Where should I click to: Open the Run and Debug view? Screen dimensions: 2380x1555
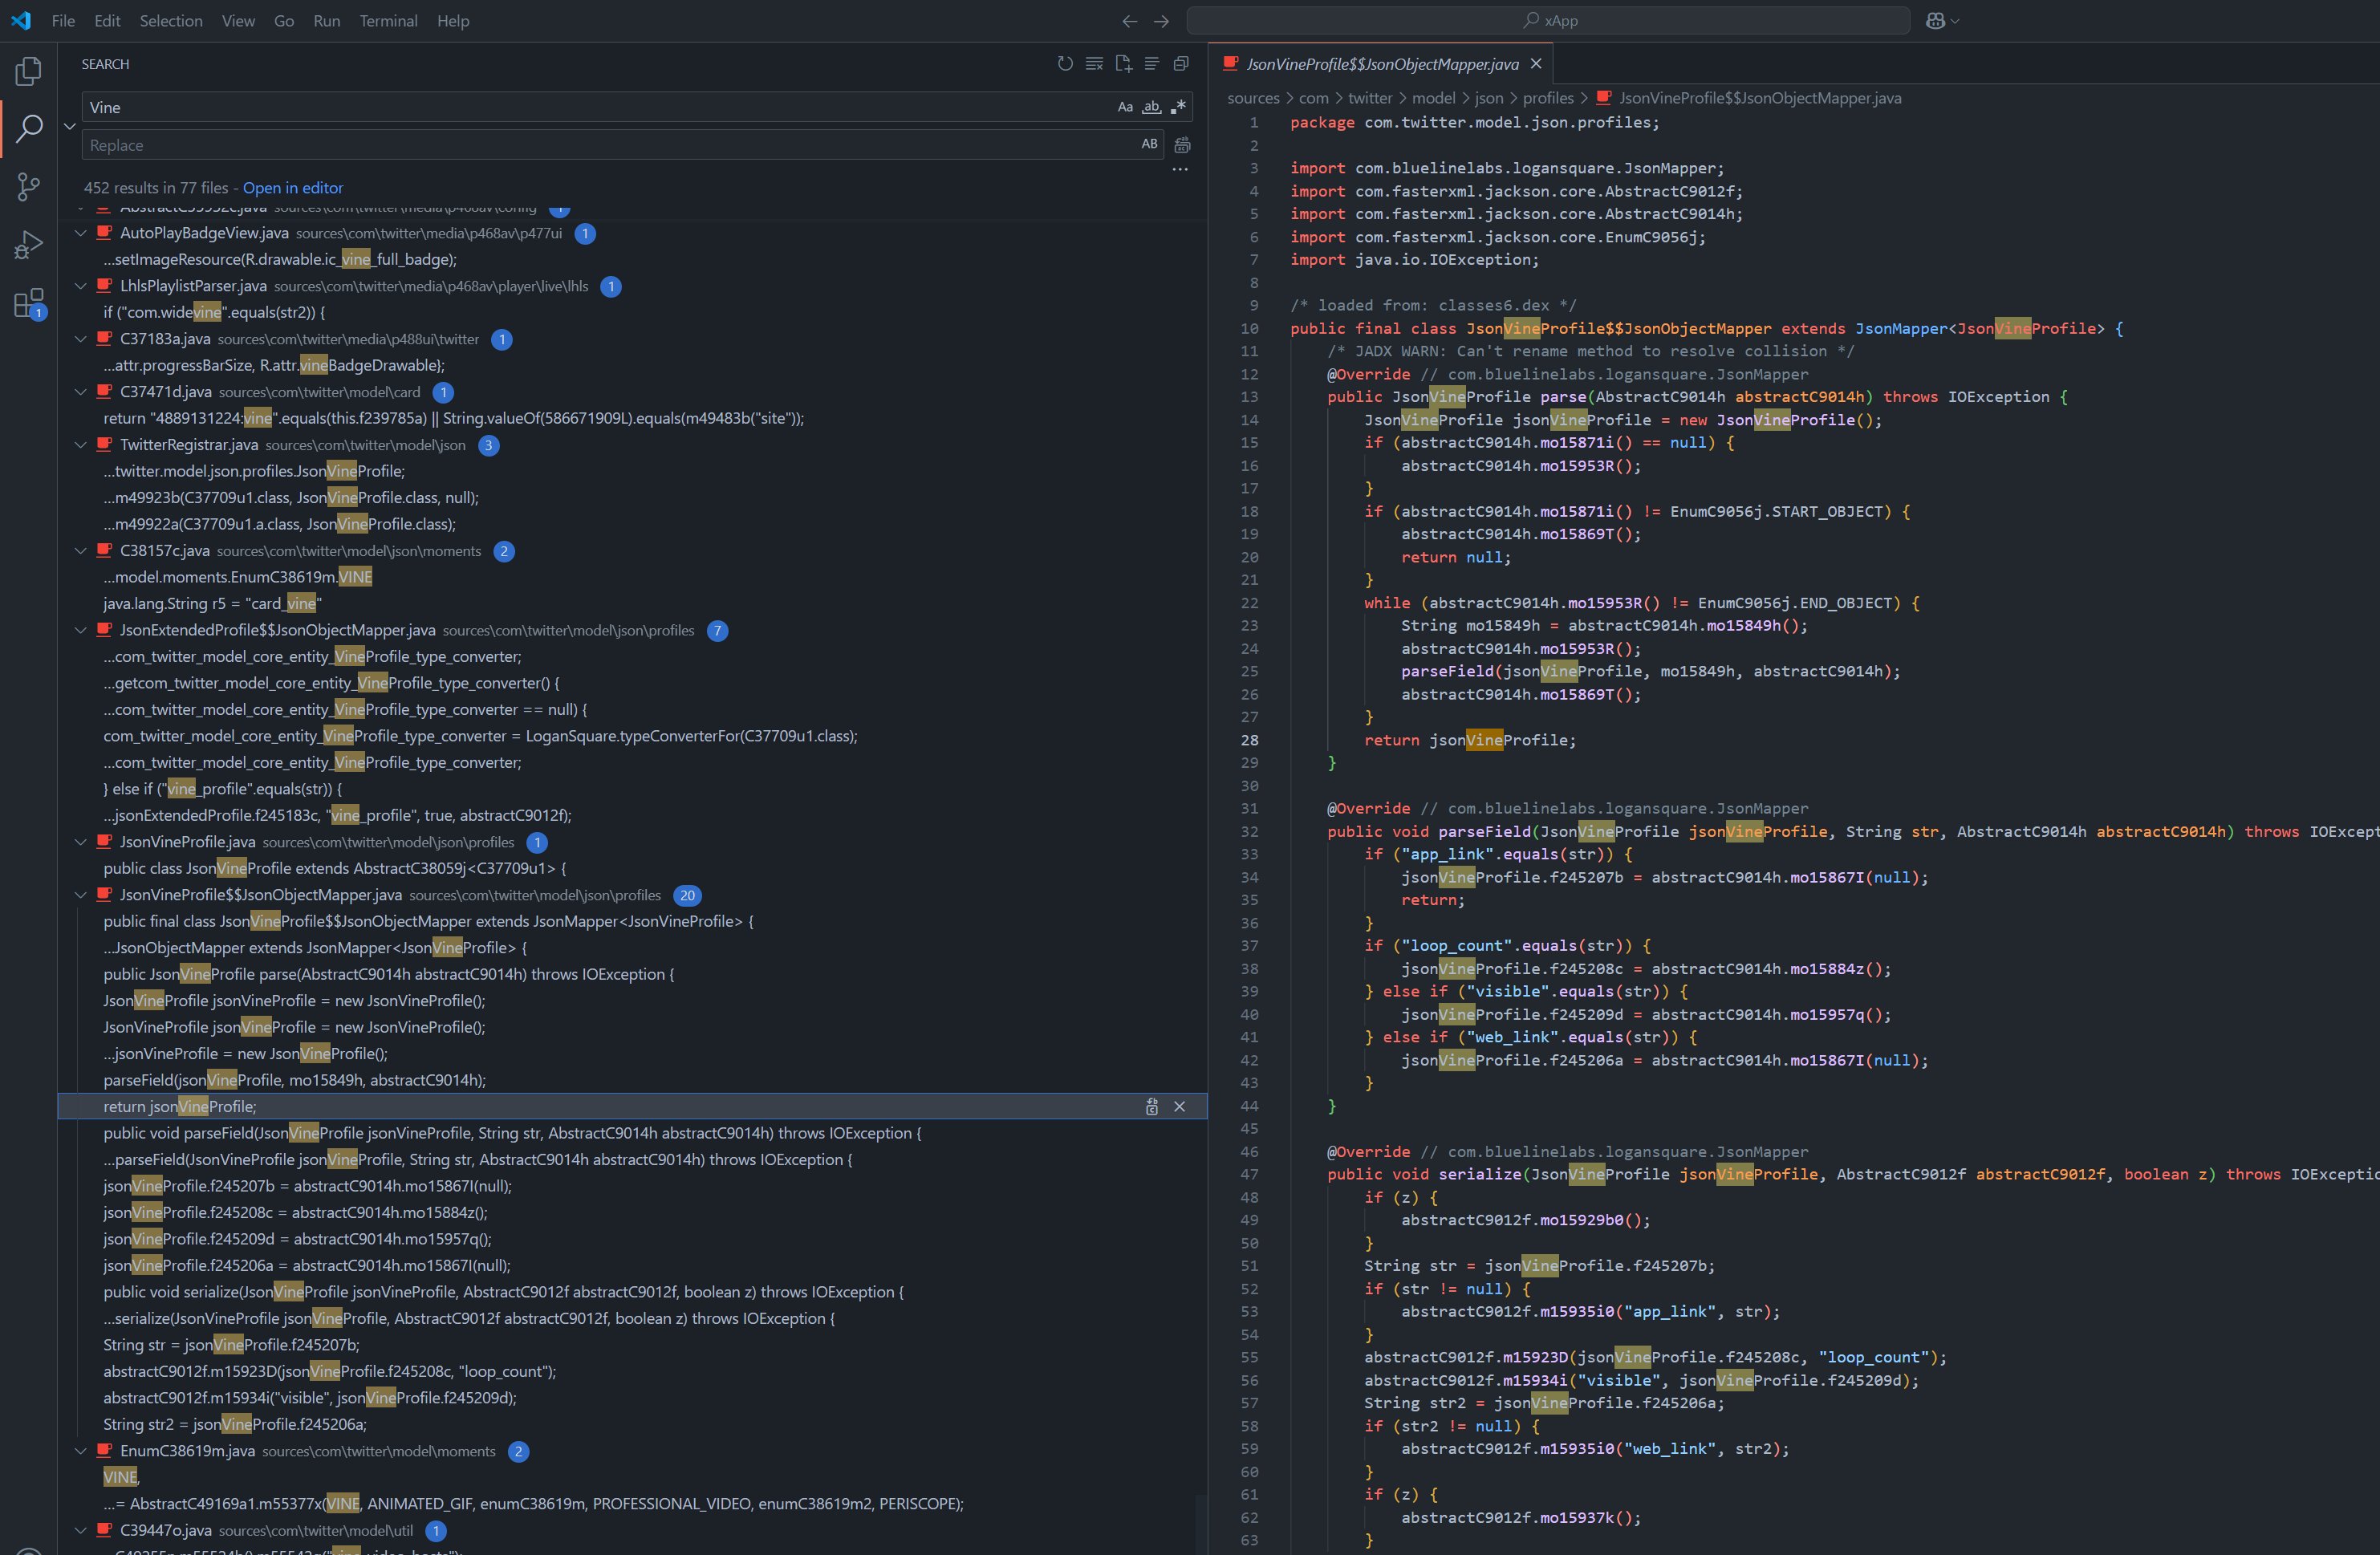(29, 244)
